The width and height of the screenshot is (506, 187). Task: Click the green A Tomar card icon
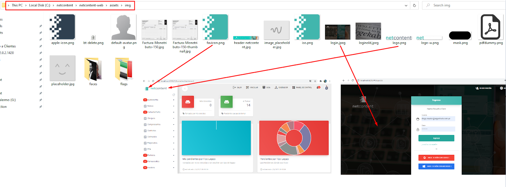pyautogui.click(x=226, y=102)
